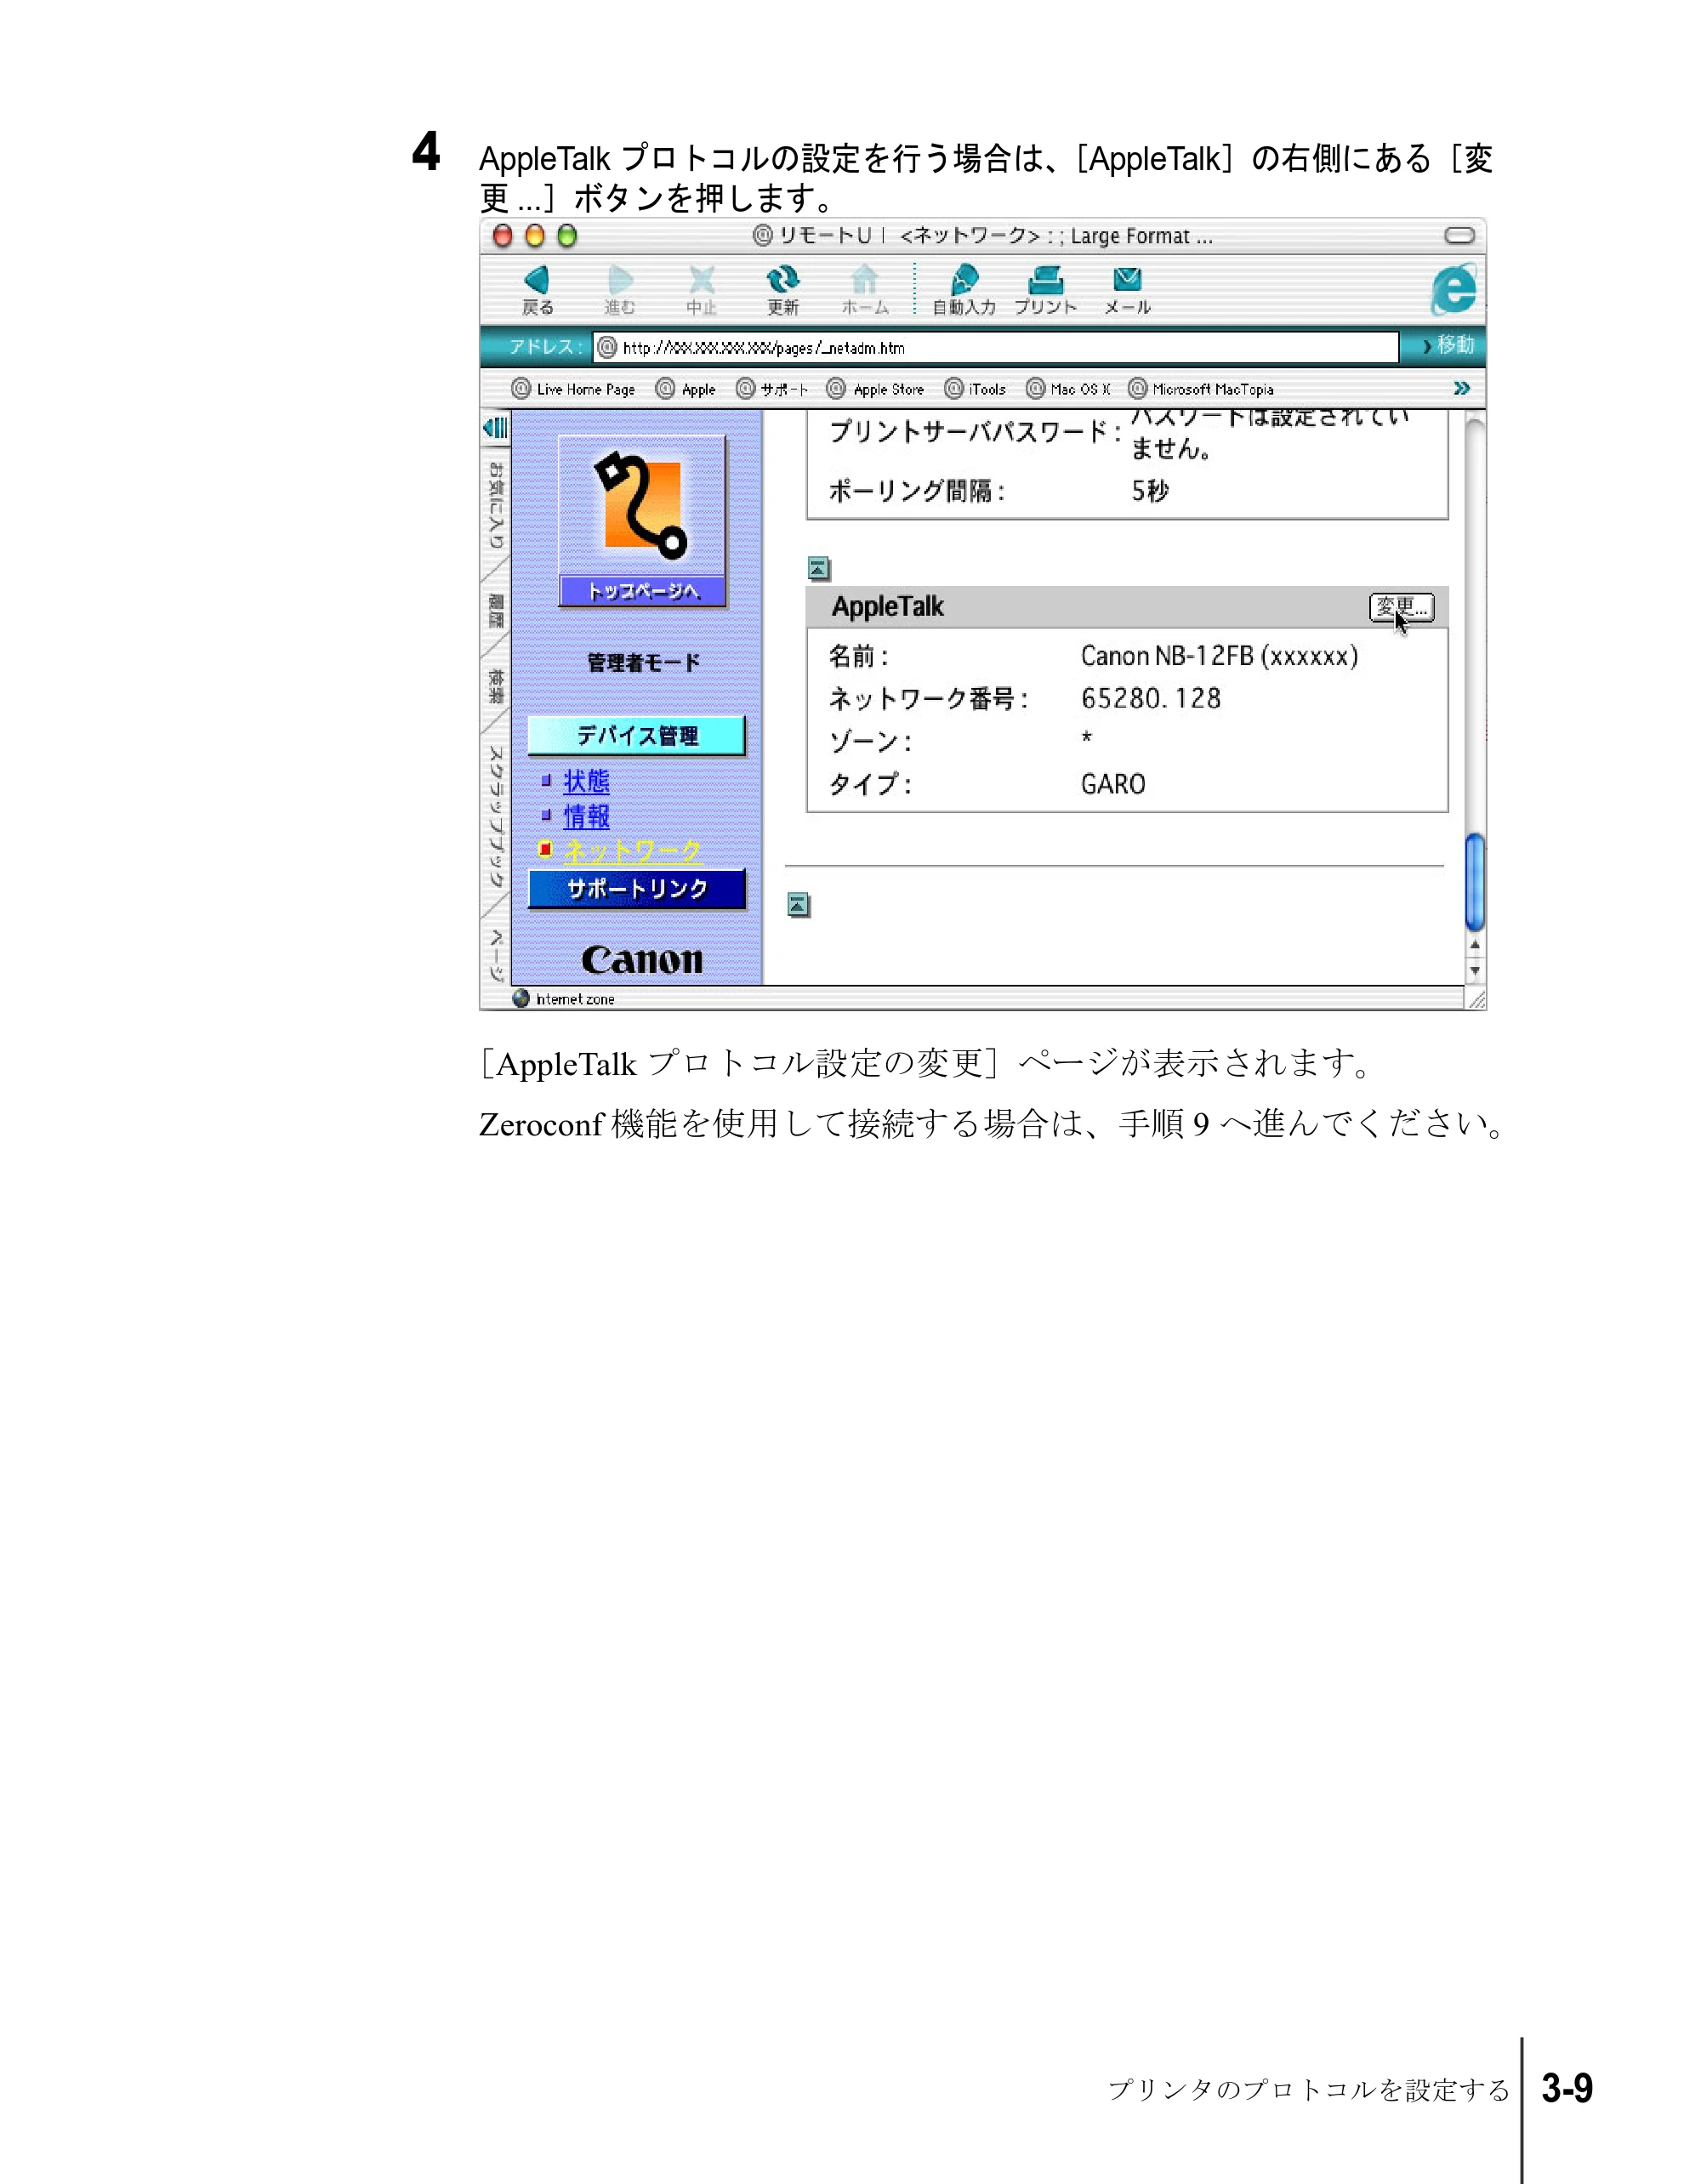This screenshot has height=2184, width=1701.
Task: Expand more favorites bar chevron
Action: coord(1461,388)
